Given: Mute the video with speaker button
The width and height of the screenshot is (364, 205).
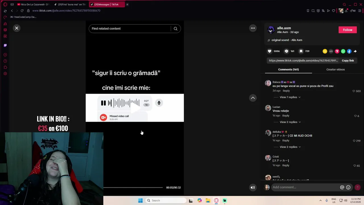Looking at the screenshot, I should click(x=253, y=187).
